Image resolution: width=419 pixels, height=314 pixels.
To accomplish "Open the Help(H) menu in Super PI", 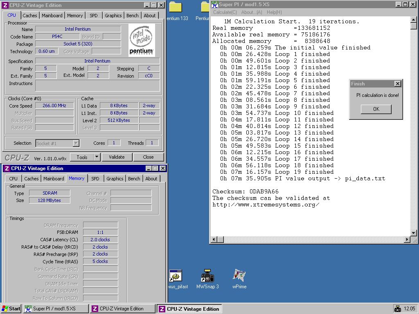I will [x=274, y=12].
